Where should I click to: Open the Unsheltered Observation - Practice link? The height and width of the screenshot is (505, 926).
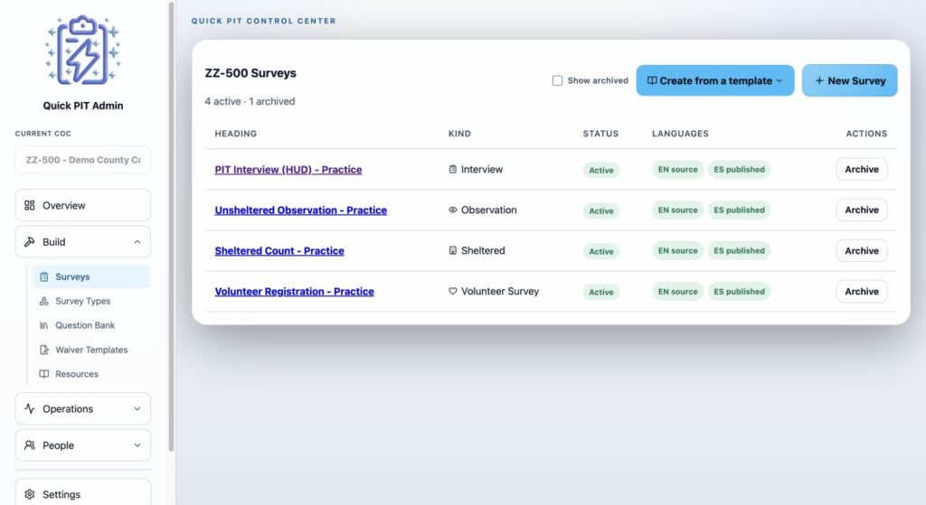click(300, 210)
